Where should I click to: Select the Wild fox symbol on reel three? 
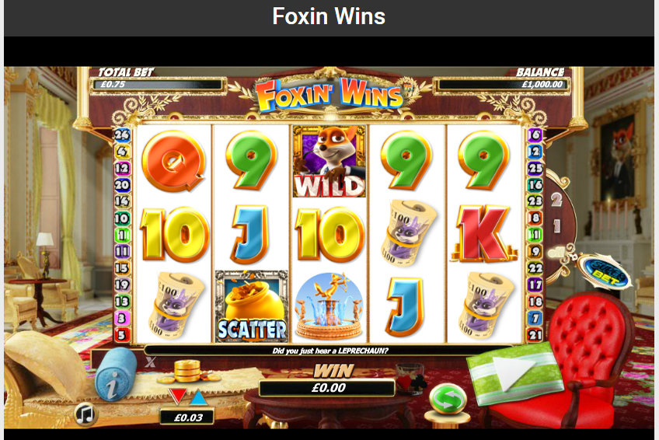coord(329,162)
